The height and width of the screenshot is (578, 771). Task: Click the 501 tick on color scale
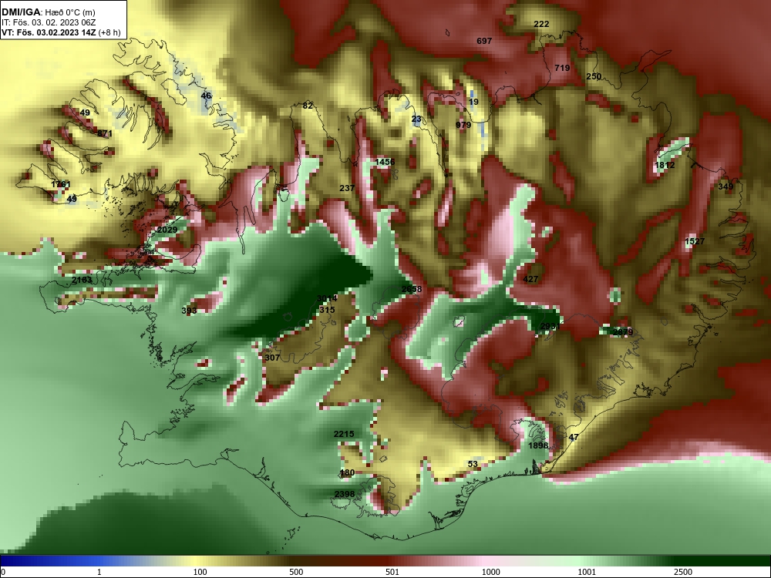pos(392,572)
